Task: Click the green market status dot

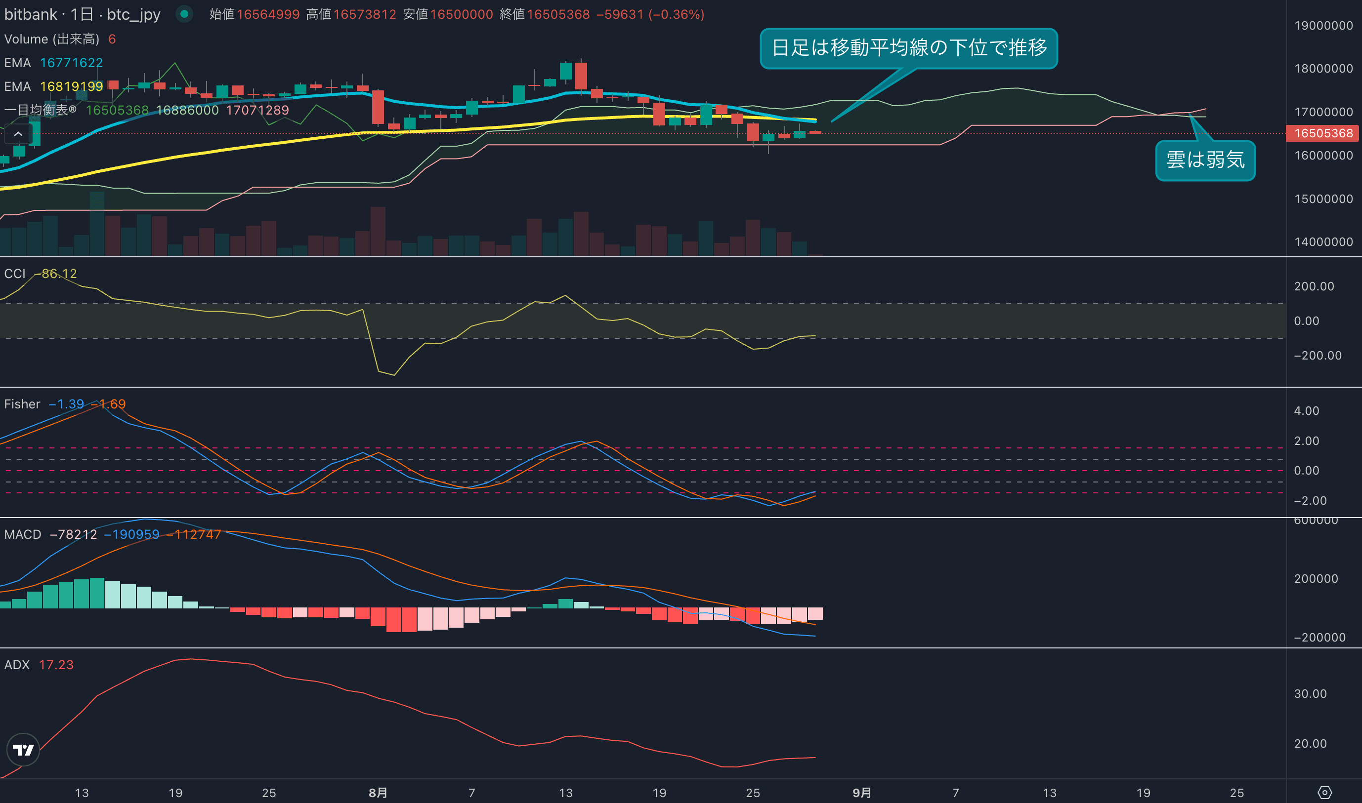Action: tap(184, 14)
